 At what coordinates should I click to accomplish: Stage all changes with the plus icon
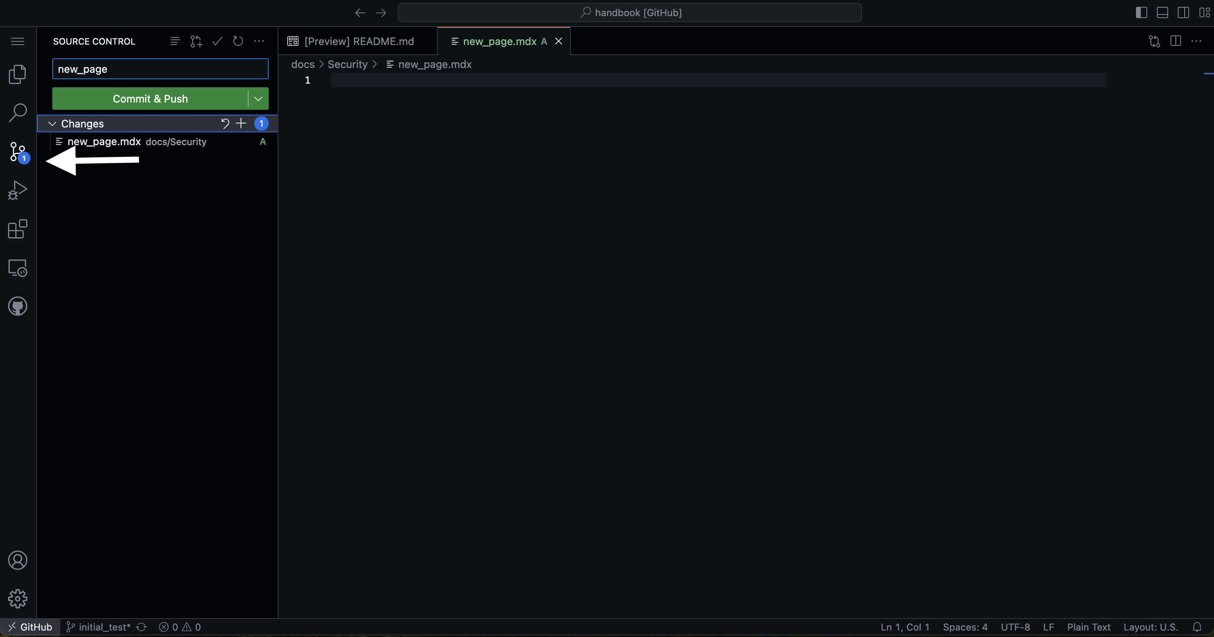(x=241, y=123)
